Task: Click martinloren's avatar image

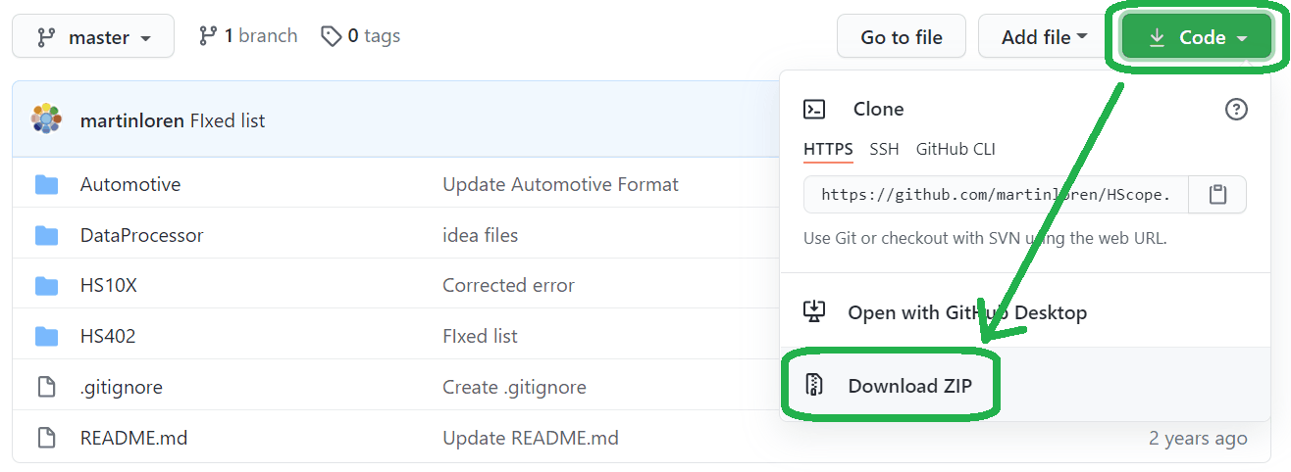Action: tap(46, 119)
